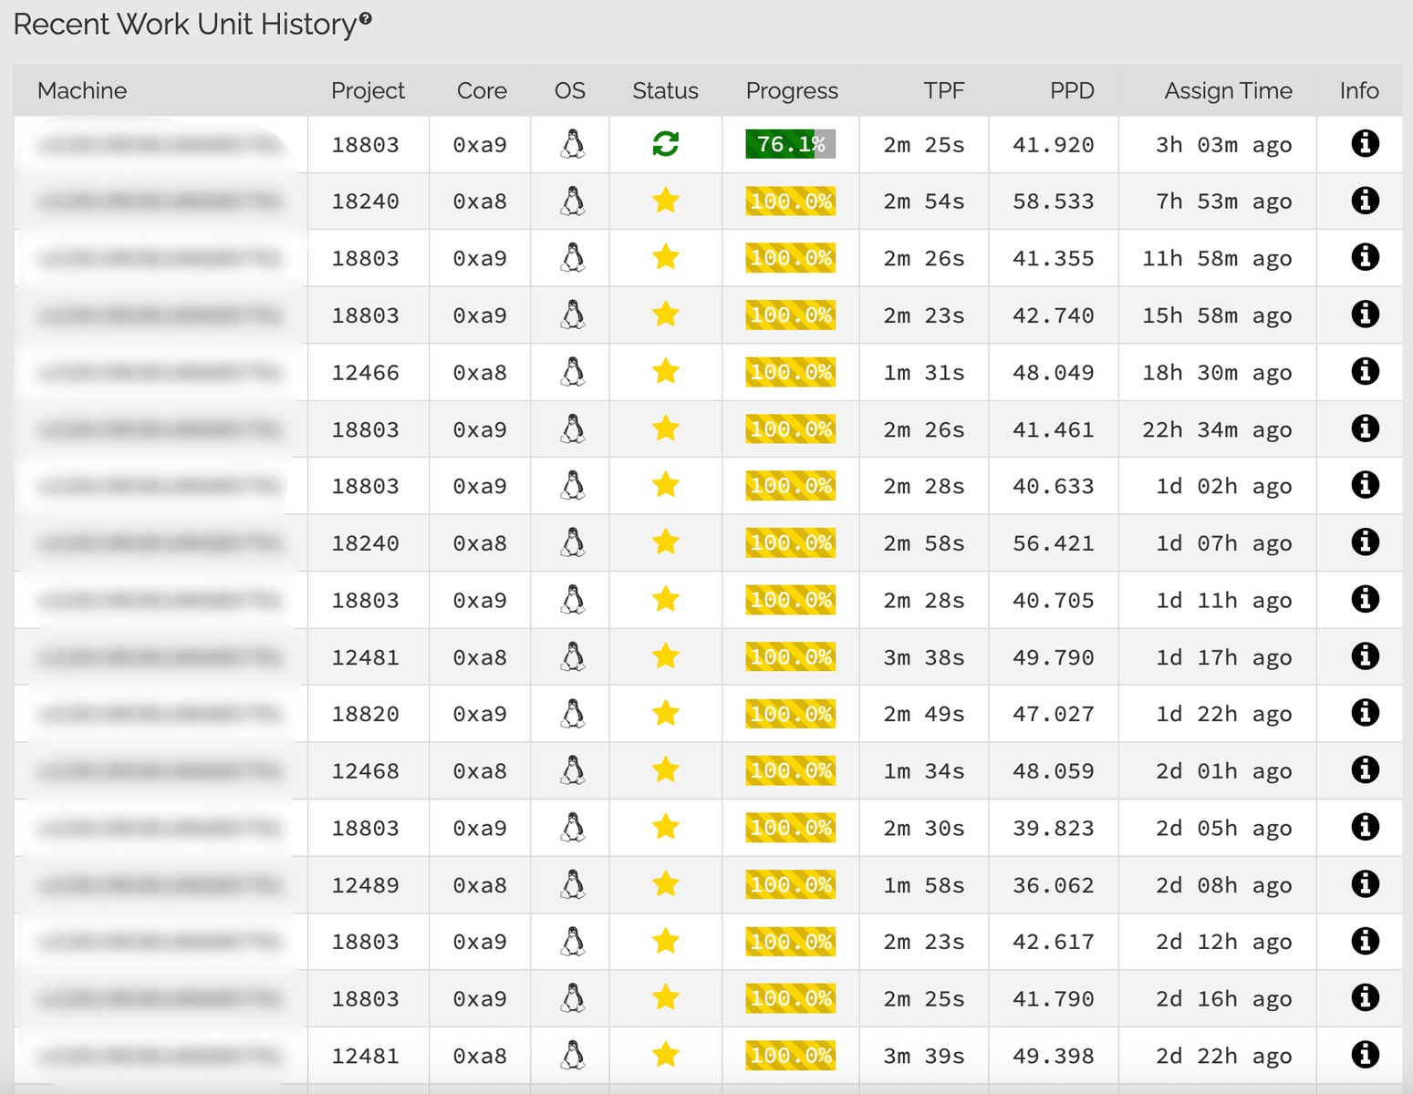Click the 76.1% progress bar

pyautogui.click(x=790, y=144)
